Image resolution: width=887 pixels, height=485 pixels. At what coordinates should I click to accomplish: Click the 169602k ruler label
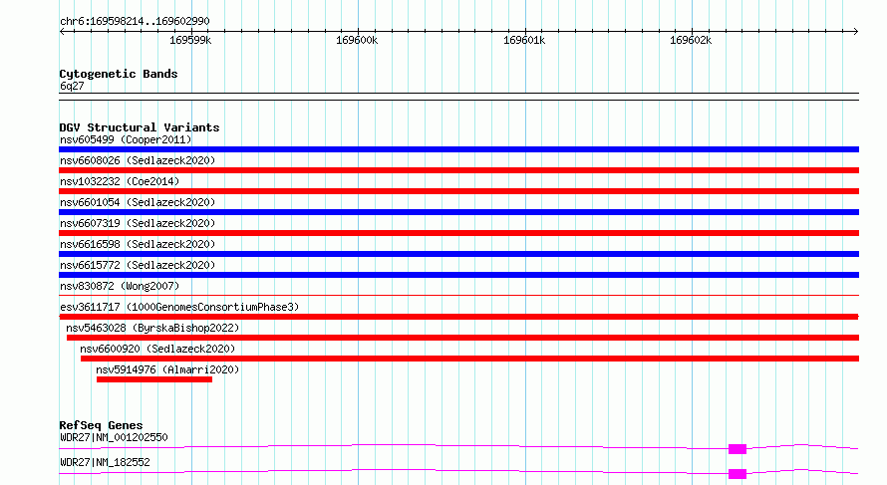[x=691, y=40]
